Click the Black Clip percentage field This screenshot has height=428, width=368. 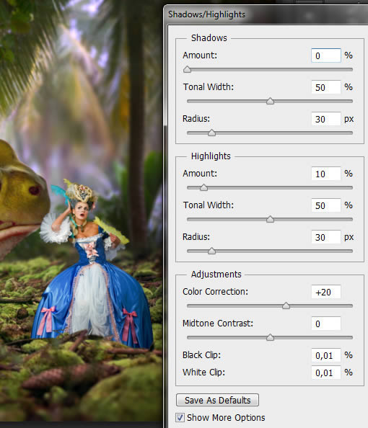pos(326,355)
